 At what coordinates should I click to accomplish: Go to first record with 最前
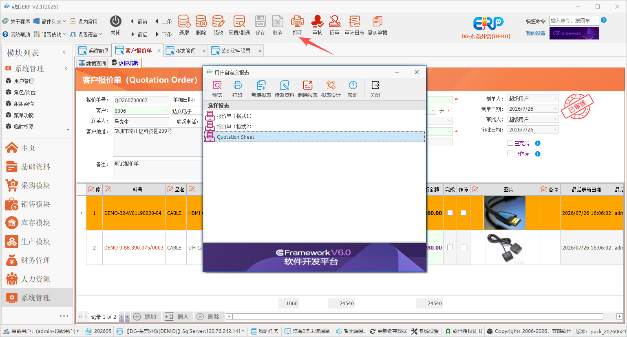(139, 22)
